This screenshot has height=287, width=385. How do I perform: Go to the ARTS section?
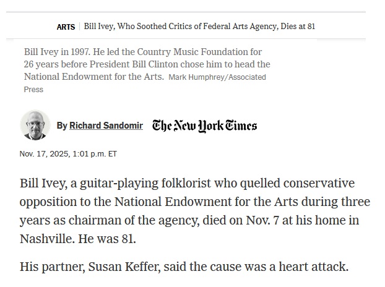66,27
